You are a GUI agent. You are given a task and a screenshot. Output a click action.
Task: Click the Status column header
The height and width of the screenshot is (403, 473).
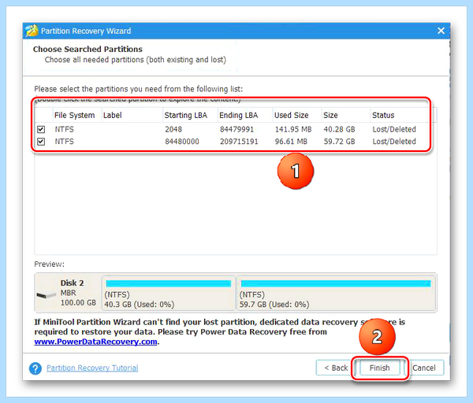tap(400, 116)
